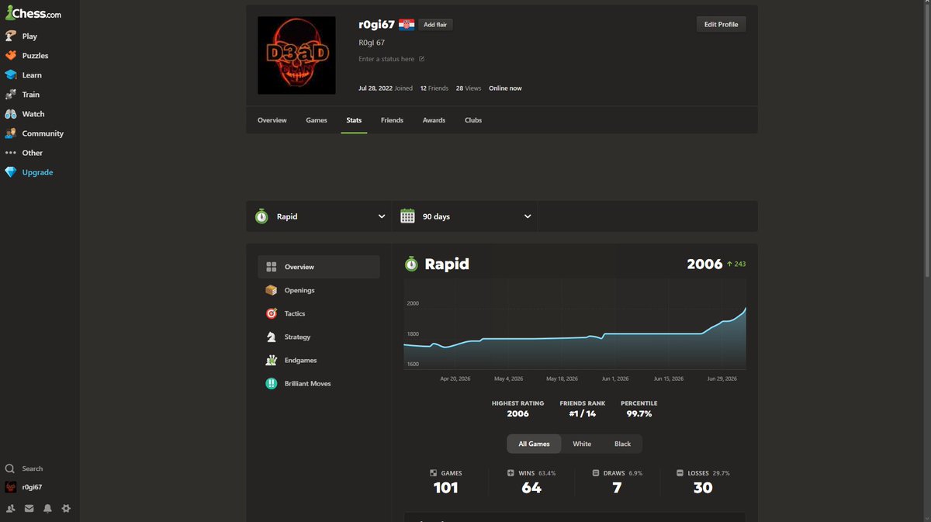Open the Strategy stats section
Image resolution: width=931 pixels, height=522 pixels.
point(319,337)
